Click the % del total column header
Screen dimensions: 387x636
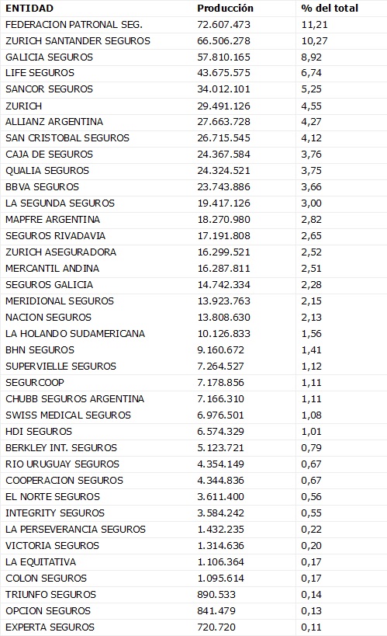(330, 8)
